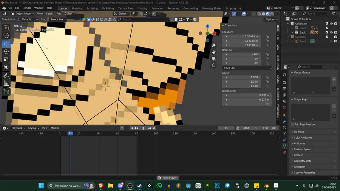Switch to the Modeling workspace tab

(77, 8)
